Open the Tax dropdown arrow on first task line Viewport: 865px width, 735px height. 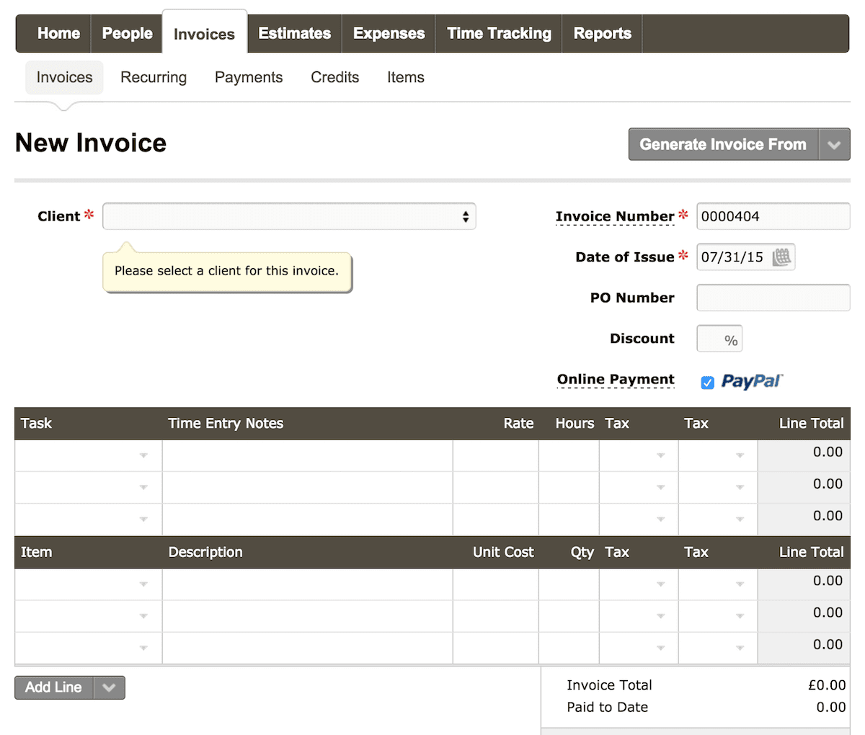(x=661, y=455)
